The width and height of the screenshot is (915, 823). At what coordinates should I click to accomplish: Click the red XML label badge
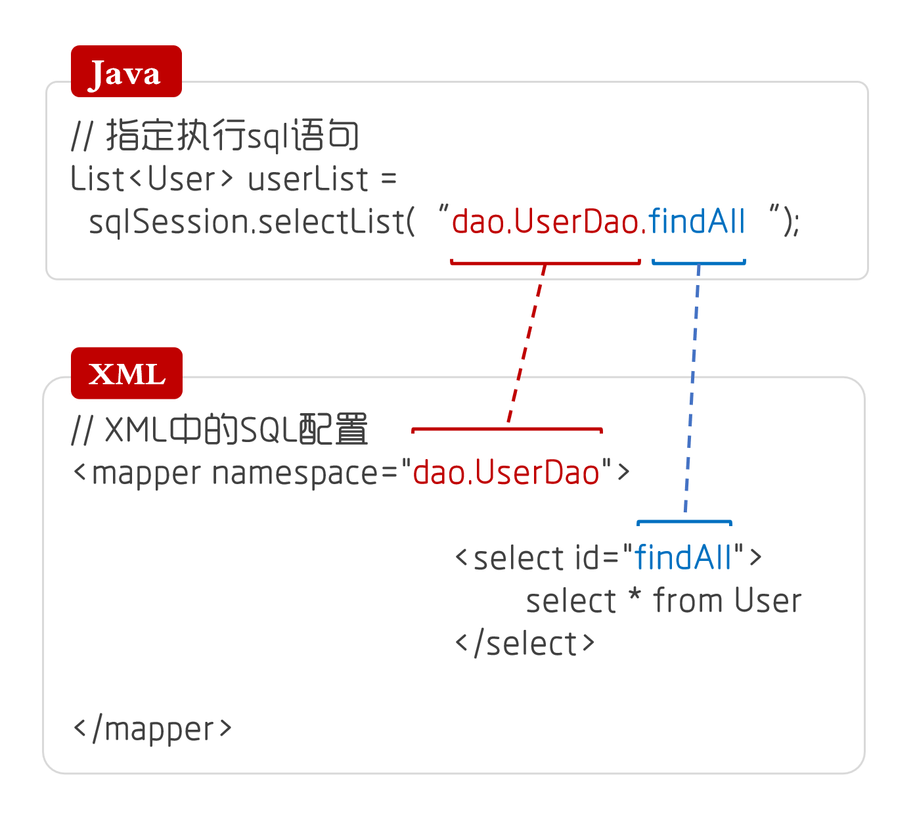pos(125,374)
